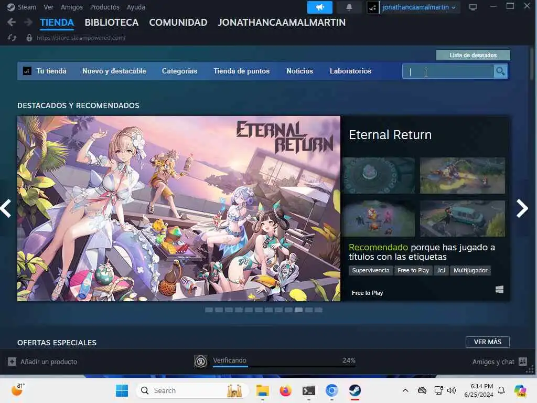View the top-right Eternal Return screenshot
Screen dimensions: 537x403
click(463, 175)
